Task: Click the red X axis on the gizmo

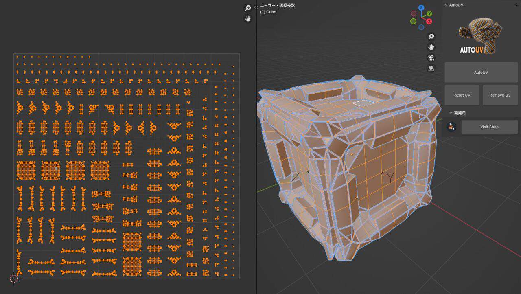Action: tap(429, 21)
